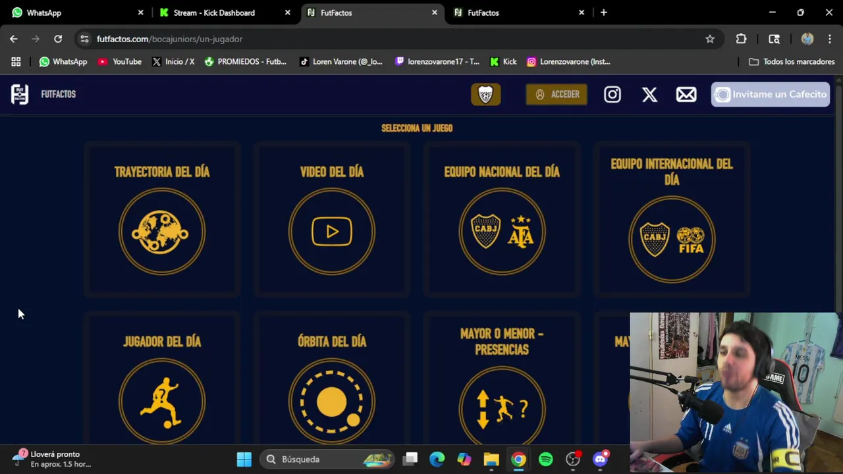Open the Trayectoria del Día globe icon

162,232
